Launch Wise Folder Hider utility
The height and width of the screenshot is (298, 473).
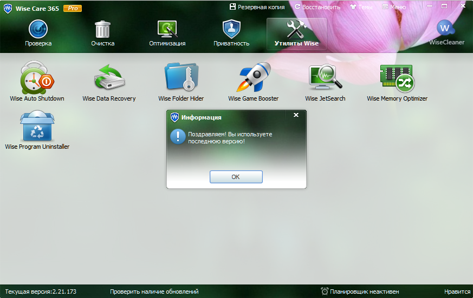[181, 81]
